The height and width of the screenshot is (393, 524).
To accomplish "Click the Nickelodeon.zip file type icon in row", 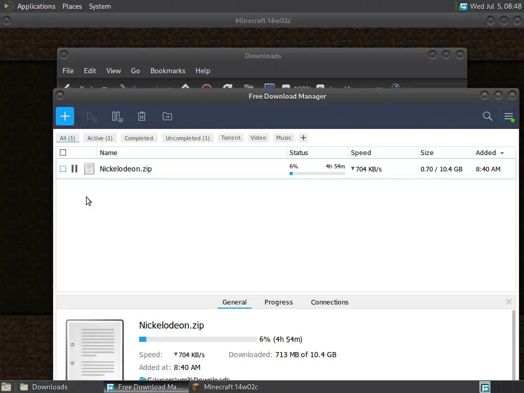I will click(89, 169).
